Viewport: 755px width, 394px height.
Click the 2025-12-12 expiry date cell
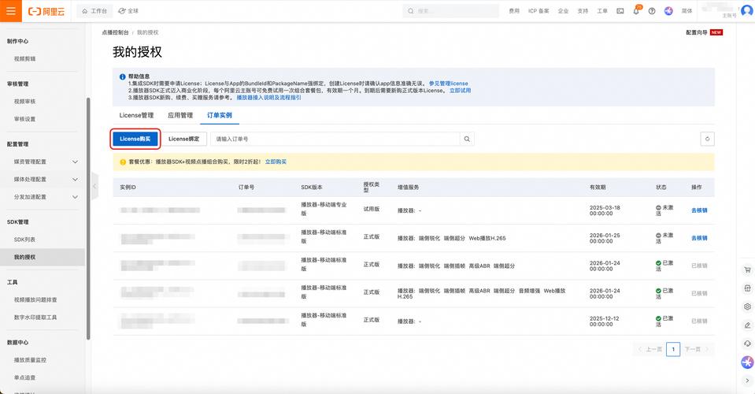[605, 322]
